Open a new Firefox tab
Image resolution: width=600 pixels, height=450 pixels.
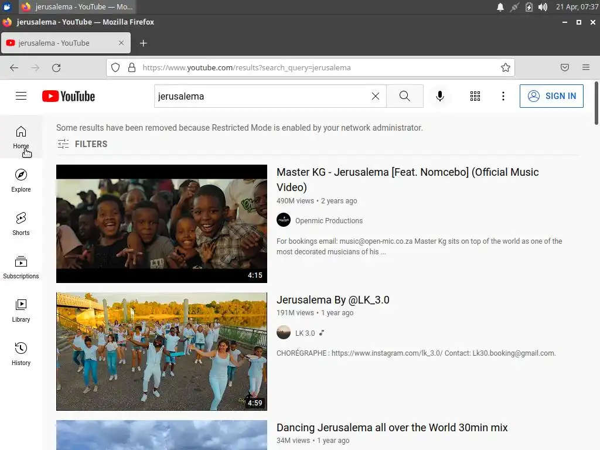(144, 43)
